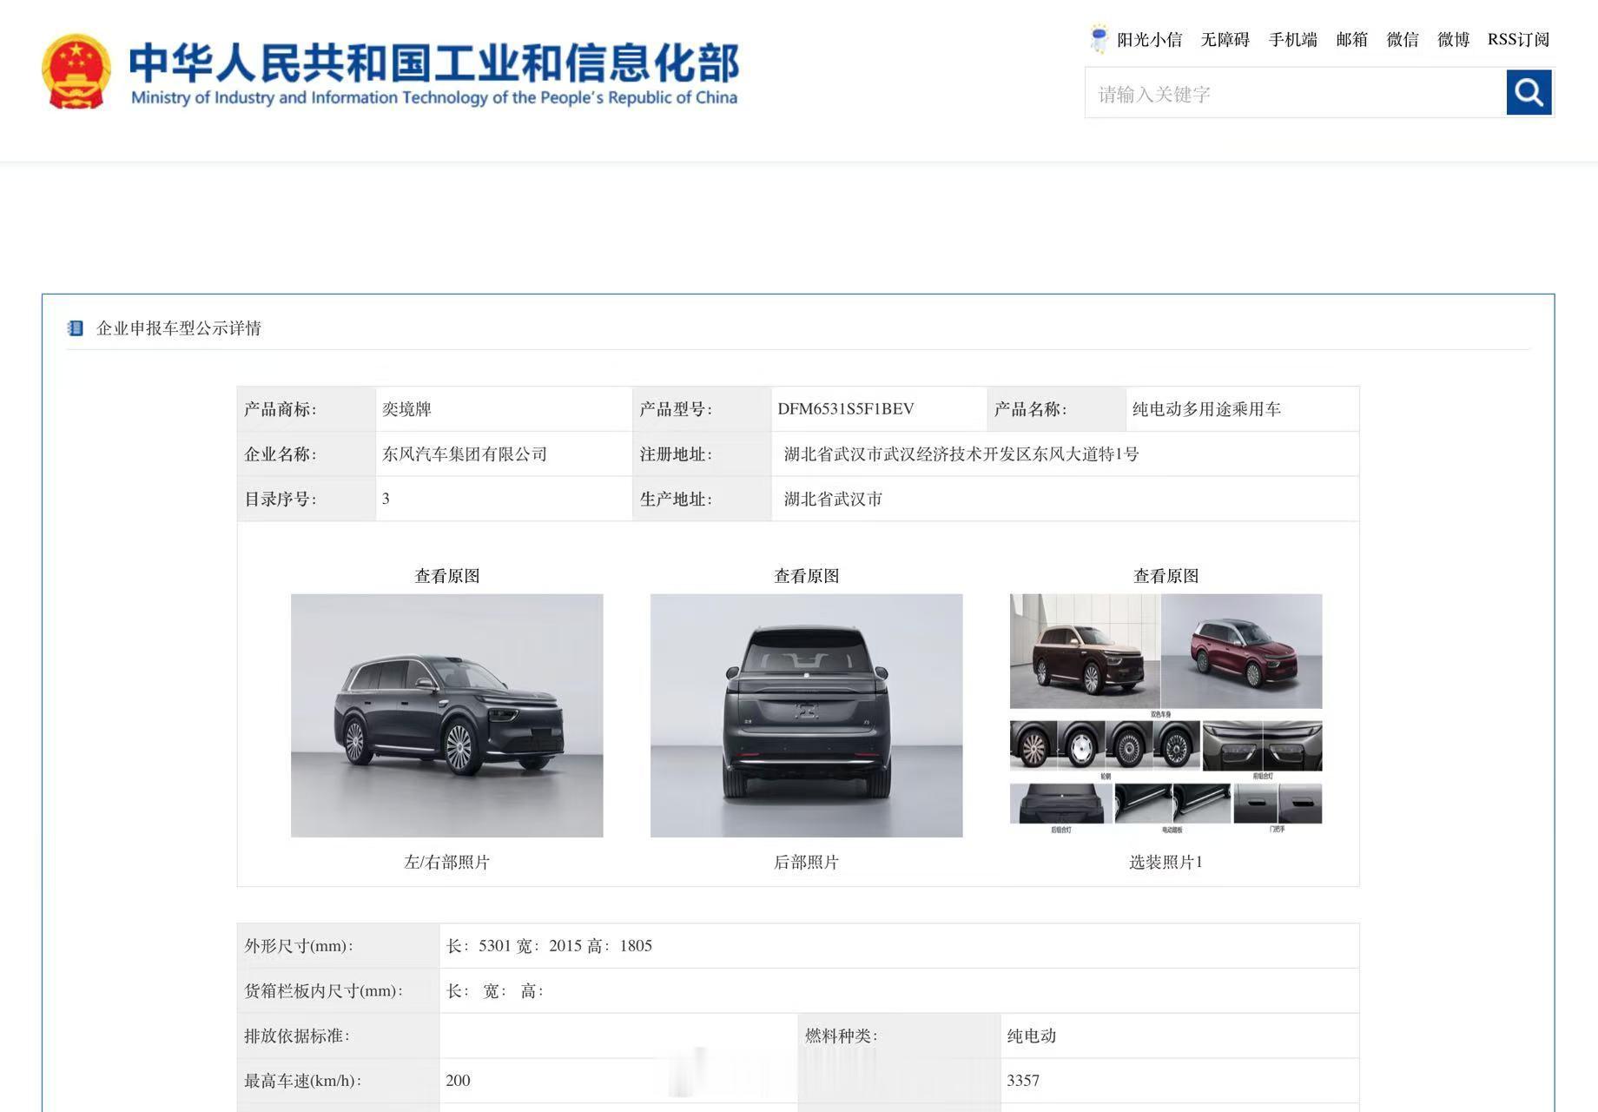Viewport: 1598px width, 1112px height.
Task: Click the 货箱栏板内尺寸(mm) label cell
Action: coord(338,990)
